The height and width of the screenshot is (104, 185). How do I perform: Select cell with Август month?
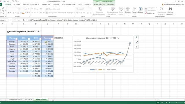12,59
